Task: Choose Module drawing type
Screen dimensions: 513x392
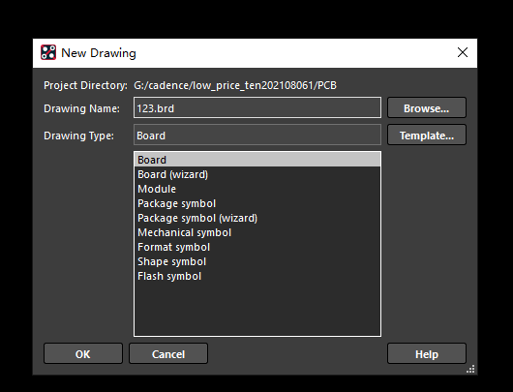Action: click(257, 189)
